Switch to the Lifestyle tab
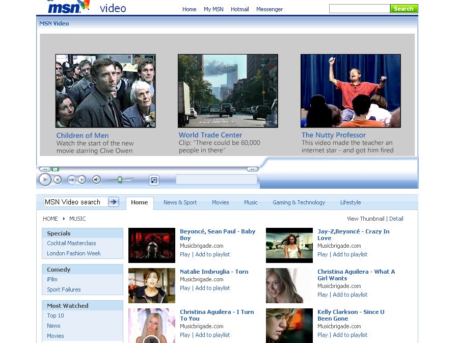 click(x=351, y=202)
